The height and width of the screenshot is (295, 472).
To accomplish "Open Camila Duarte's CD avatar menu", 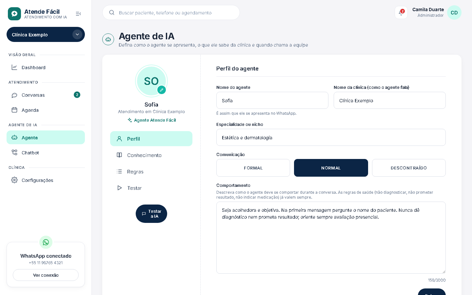I will tap(454, 12).
